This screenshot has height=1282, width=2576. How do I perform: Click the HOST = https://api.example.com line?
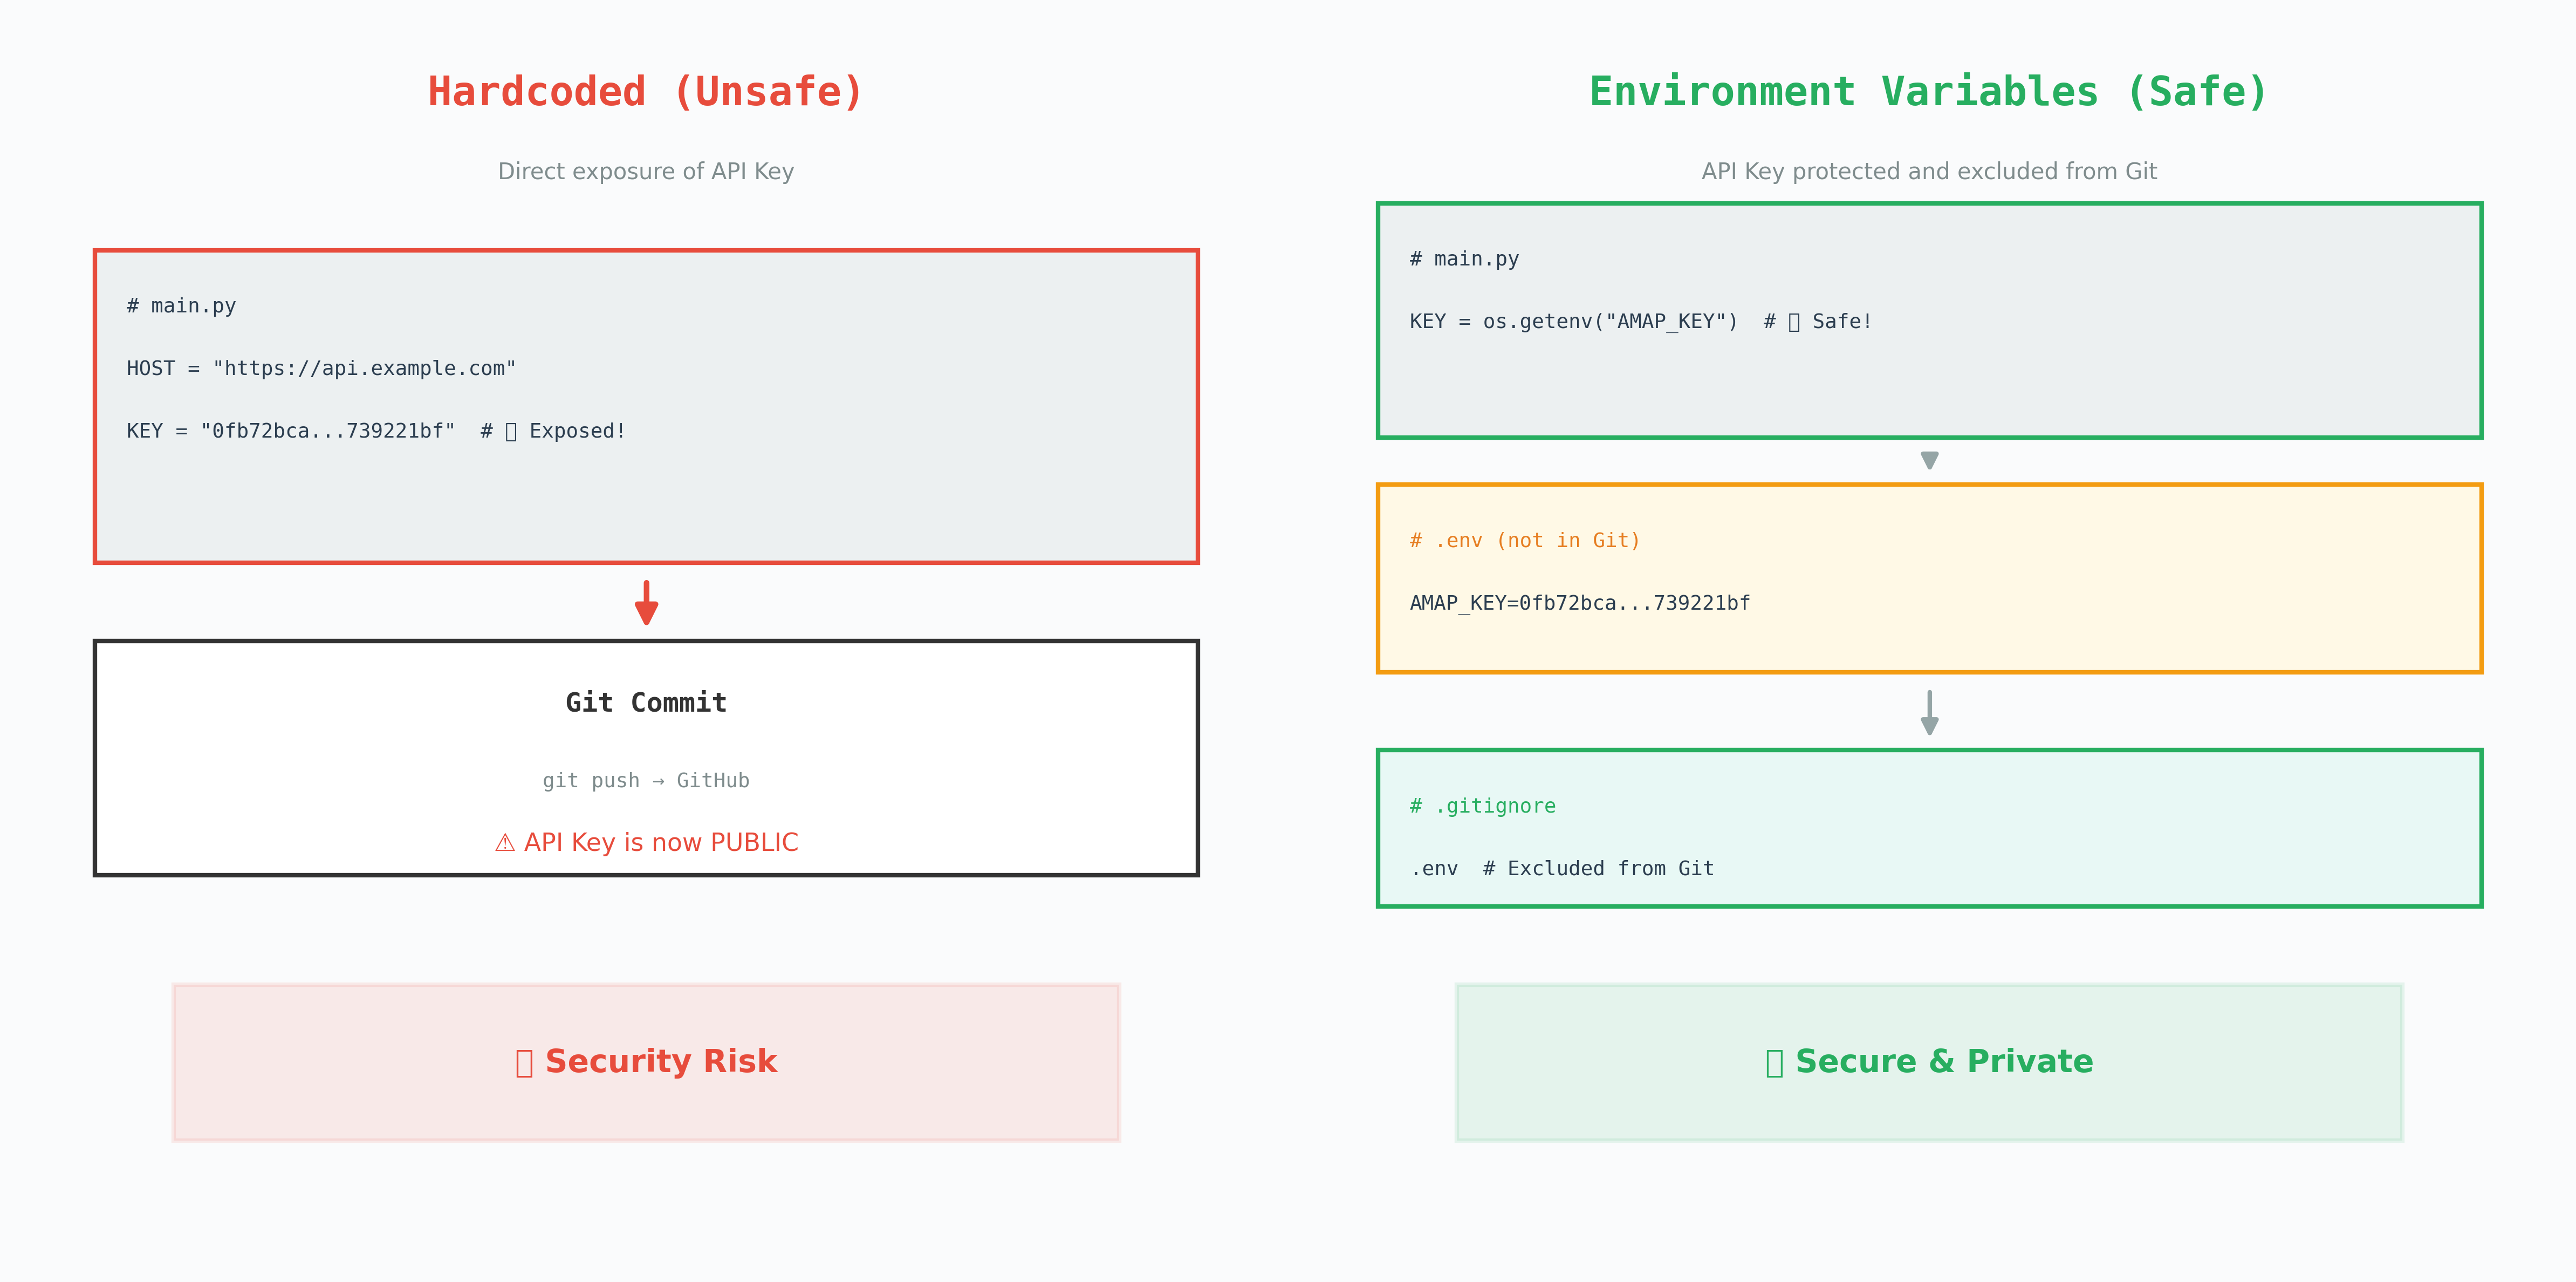[x=321, y=368]
